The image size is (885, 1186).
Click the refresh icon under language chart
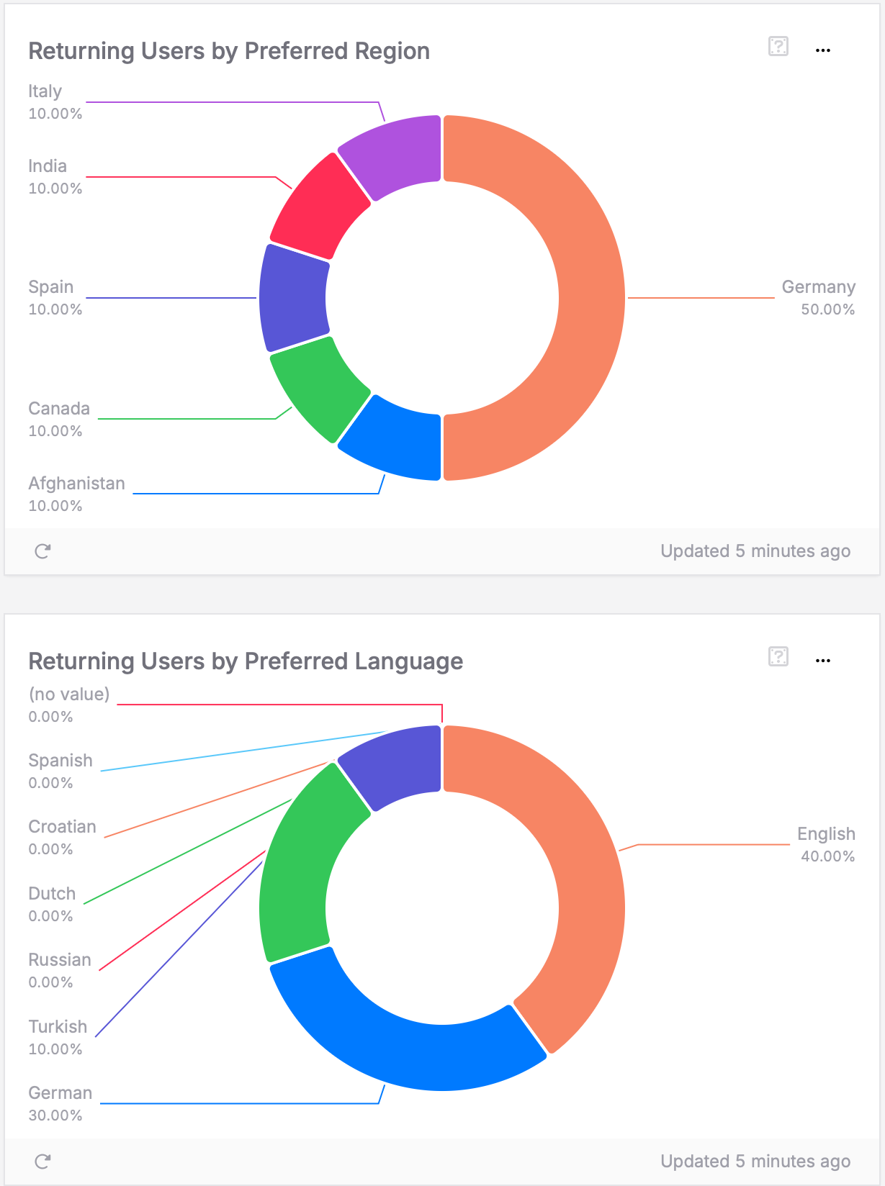click(x=43, y=1161)
